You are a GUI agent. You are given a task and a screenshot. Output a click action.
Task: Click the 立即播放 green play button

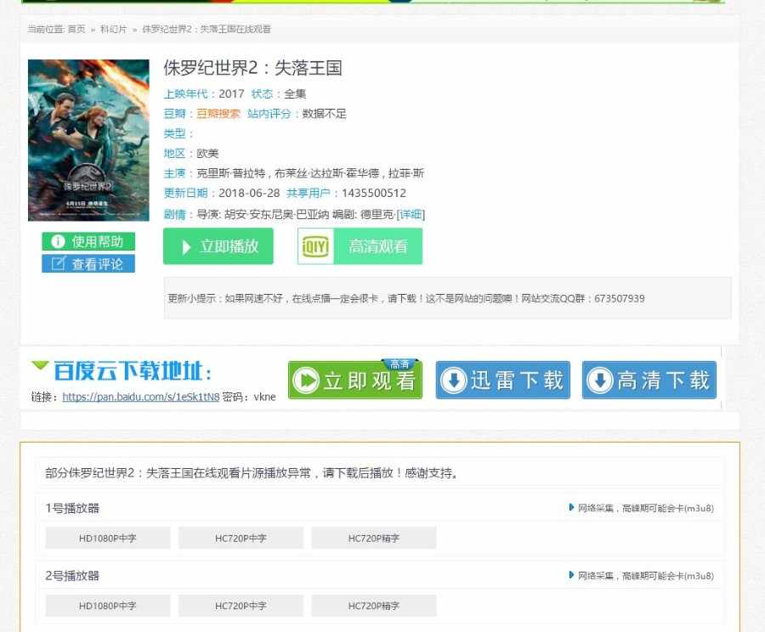click(218, 246)
